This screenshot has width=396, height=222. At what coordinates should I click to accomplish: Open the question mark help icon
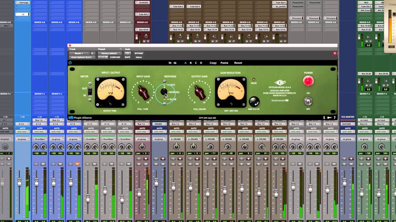(334, 118)
